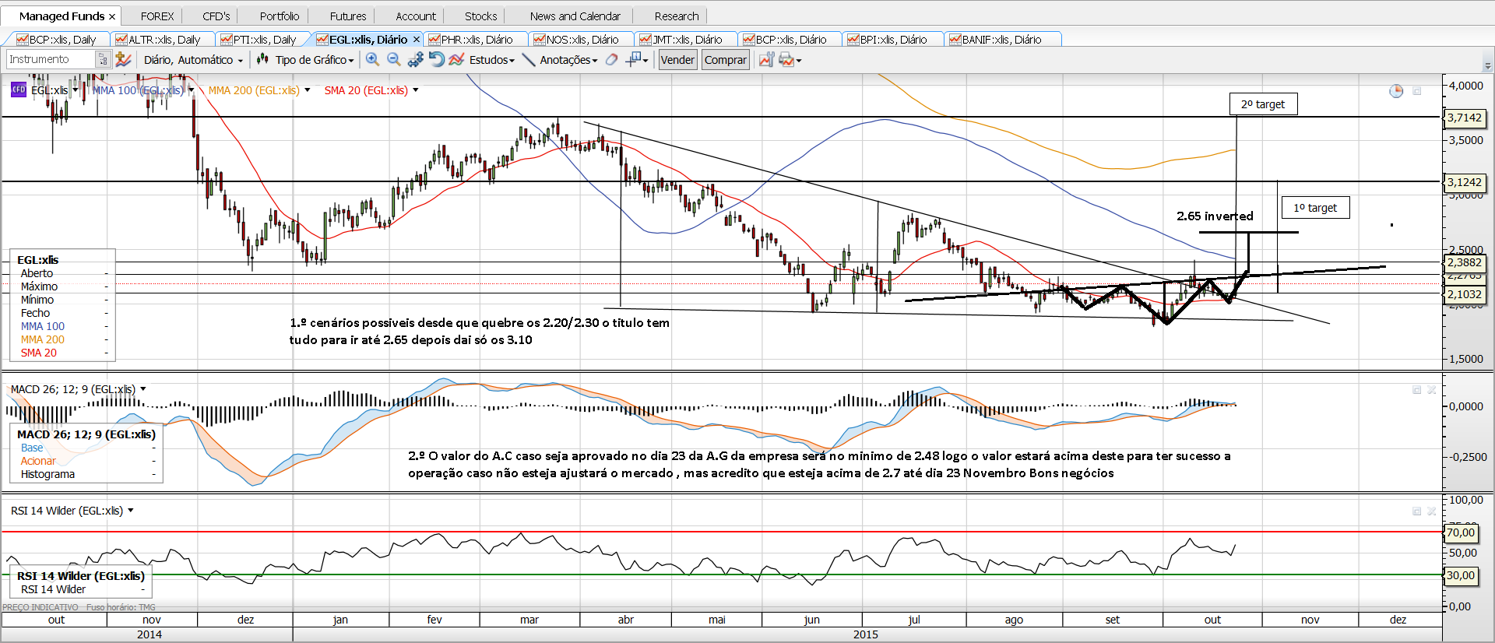Expand the MMA 200 indicator dropdown

308,90
